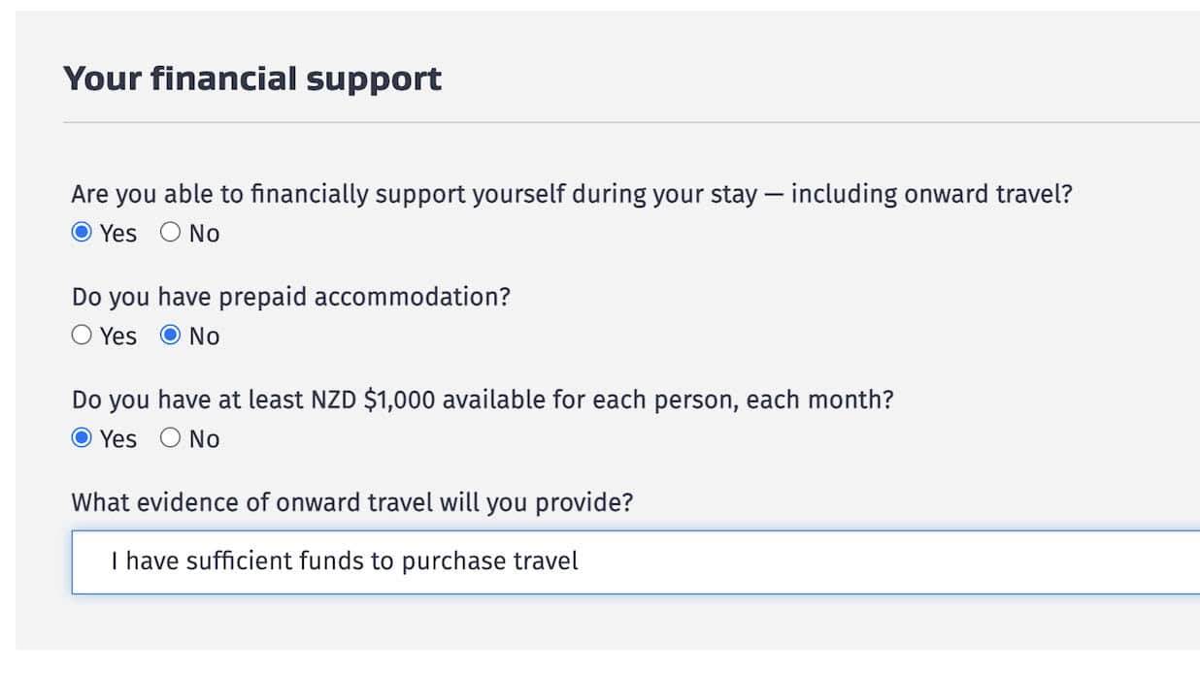The image size is (1200, 673).
Task: Select Yes for financial support question
Action: pos(82,233)
